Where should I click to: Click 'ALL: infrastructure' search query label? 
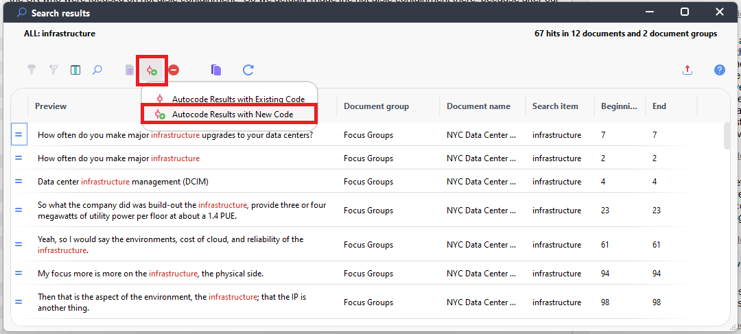tap(60, 34)
